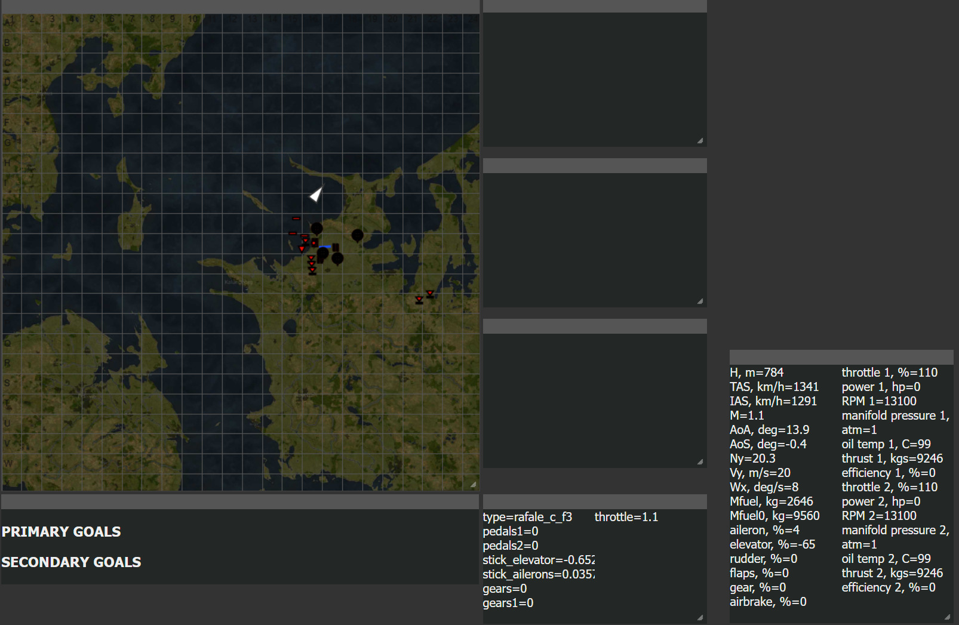Click the easternmost red triangle ground unit

430,293
